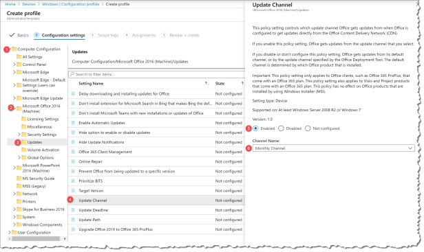
Task: Click the document icon beside Enable Automatic Updates
Action: click(73, 123)
